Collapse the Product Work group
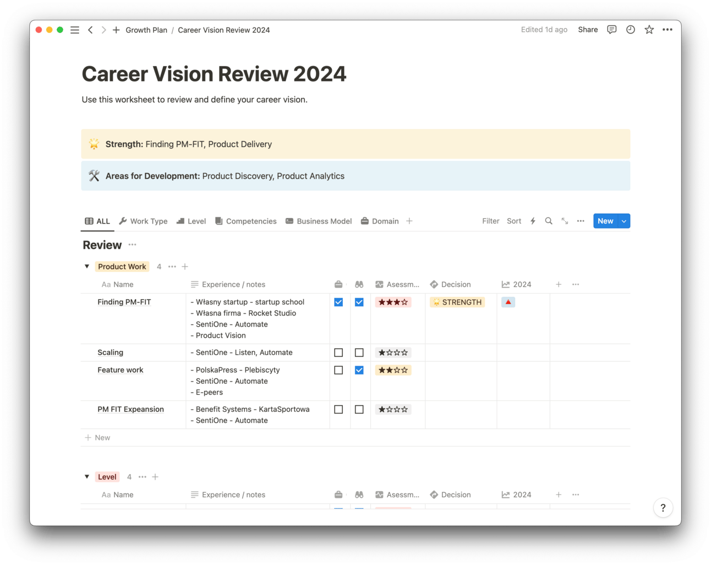 pos(87,267)
